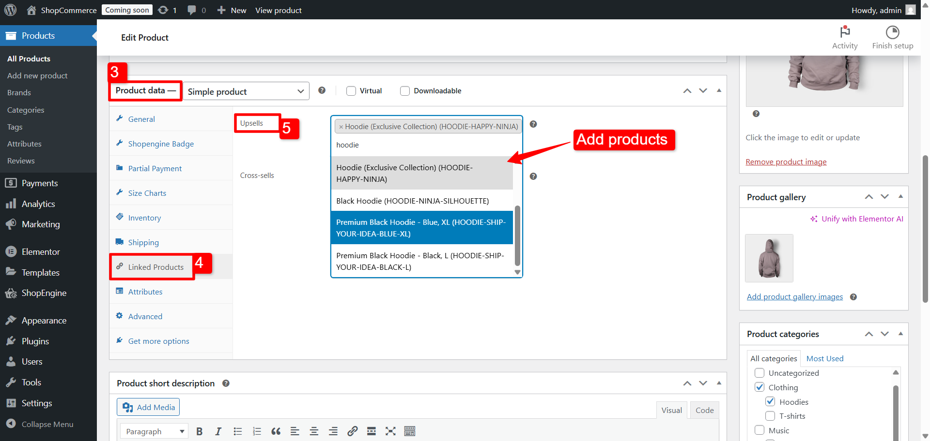Toggle italic formatting in editor
Viewport: 930px width, 441px height.
point(218,431)
